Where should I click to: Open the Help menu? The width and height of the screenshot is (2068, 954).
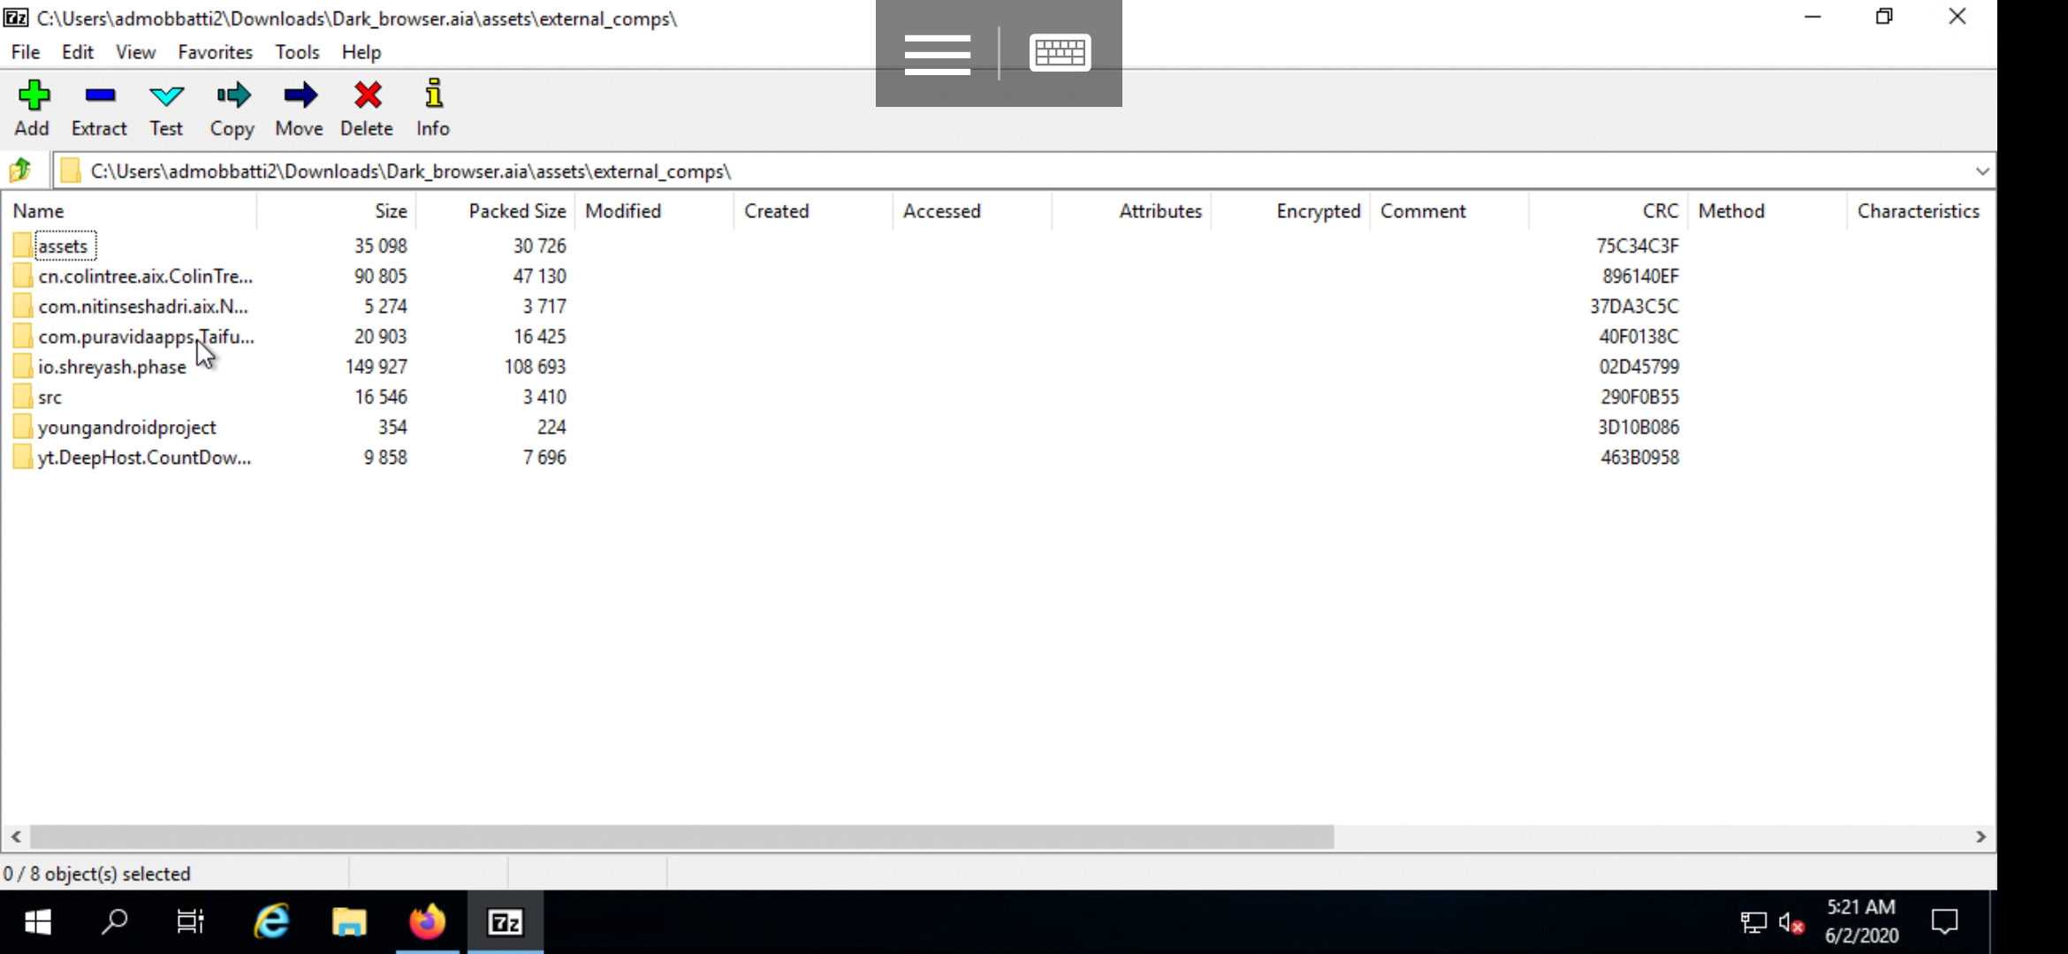pos(361,52)
